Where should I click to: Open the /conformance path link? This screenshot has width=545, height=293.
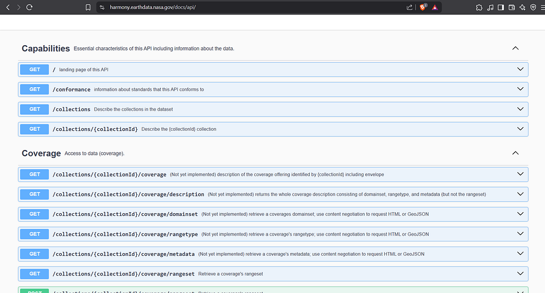point(71,89)
